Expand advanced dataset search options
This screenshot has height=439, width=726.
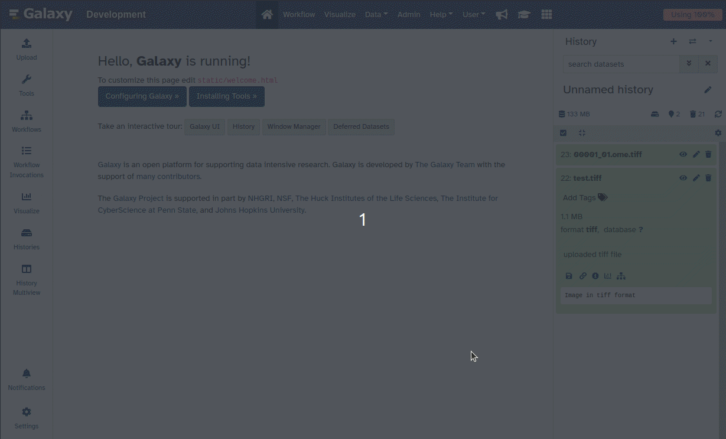click(x=689, y=64)
